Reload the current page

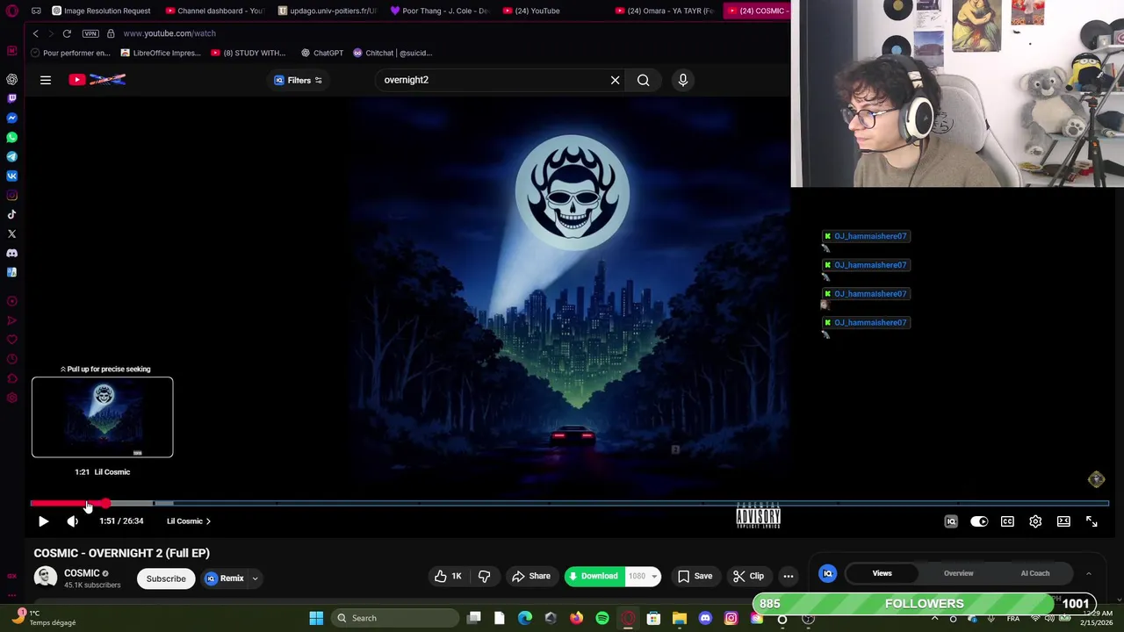pos(67,33)
